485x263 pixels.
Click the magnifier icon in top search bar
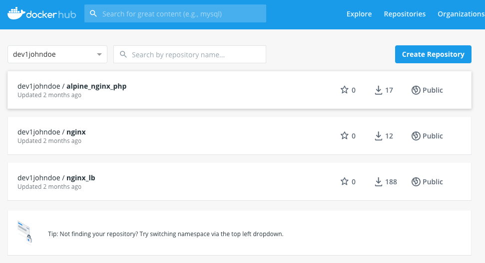(93, 13)
